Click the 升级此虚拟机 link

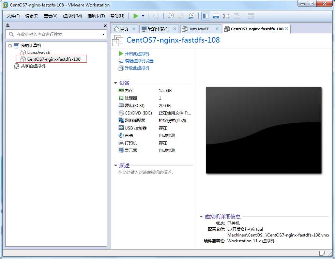point(137,68)
